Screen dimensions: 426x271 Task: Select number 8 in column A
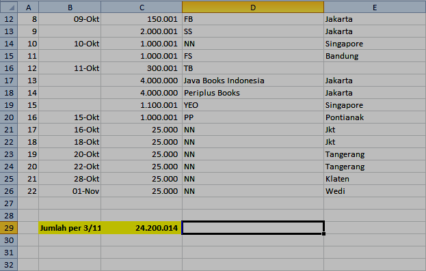tap(28, 19)
